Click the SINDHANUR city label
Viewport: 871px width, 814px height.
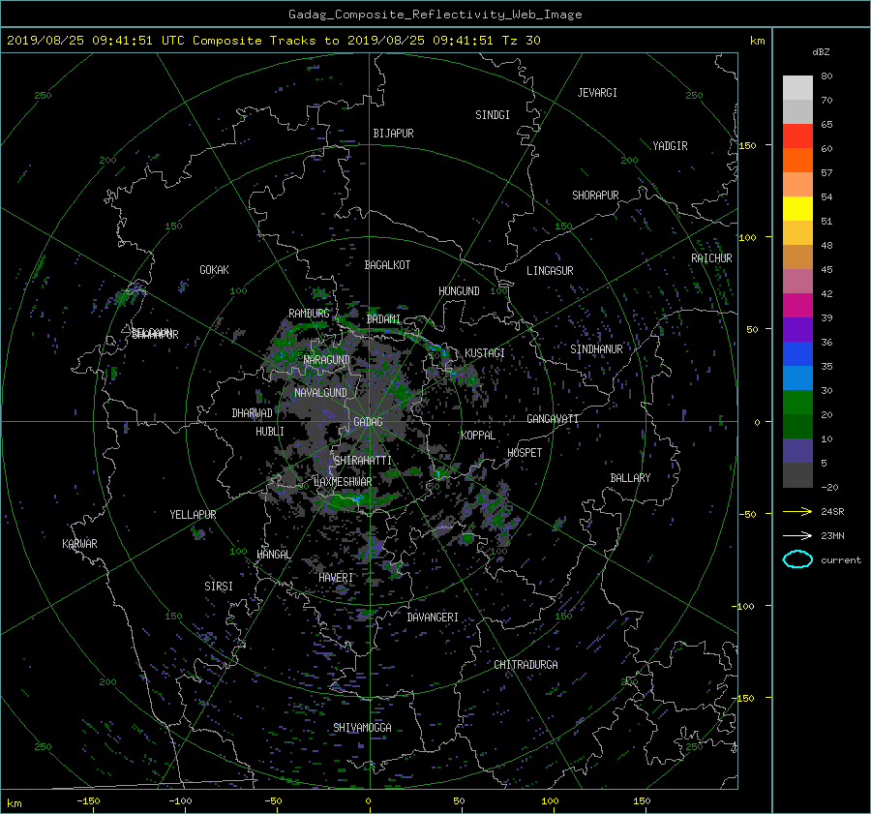coord(596,349)
